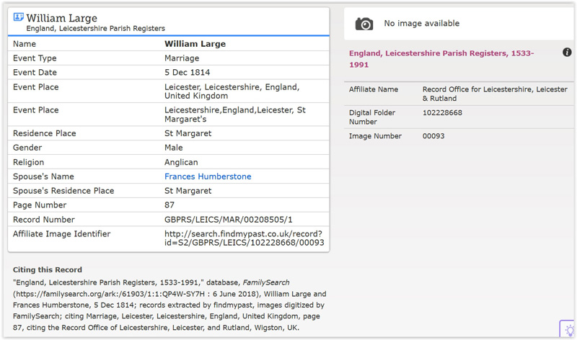Image resolution: width=577 pixels, height=340 pixels.
Task: Click the Digital Folder Number 102228668
Action: [x=442, y=113]
